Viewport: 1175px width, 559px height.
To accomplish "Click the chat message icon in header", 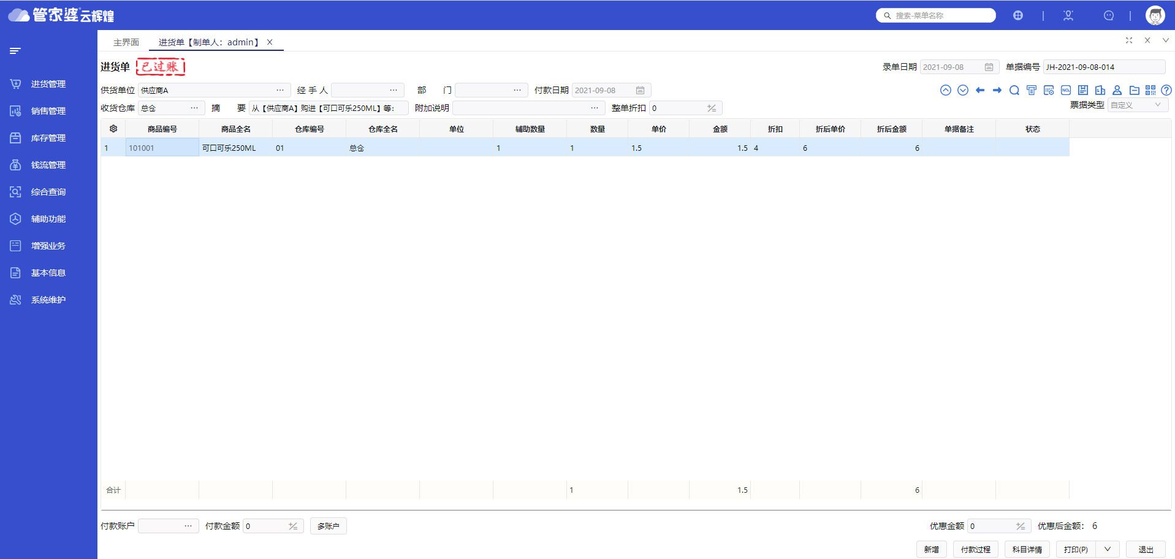I will 1109,15.
